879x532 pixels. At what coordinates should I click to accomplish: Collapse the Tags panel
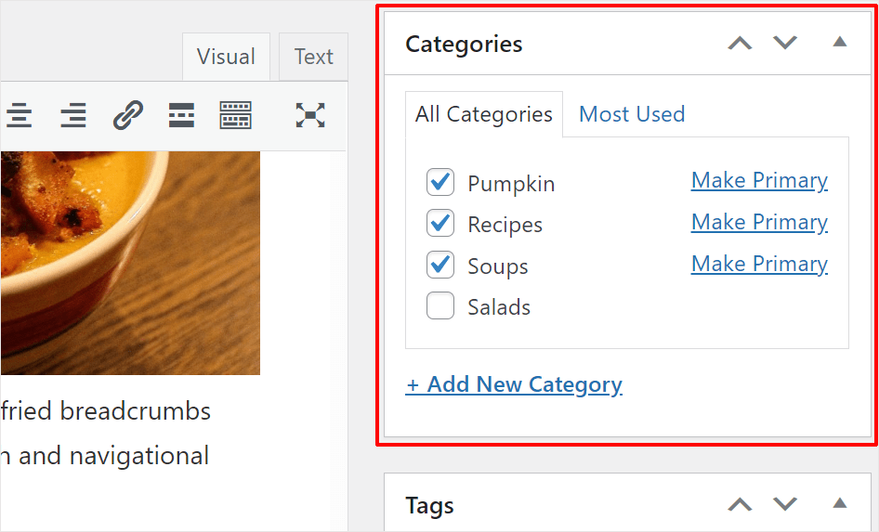click(840, 504)
